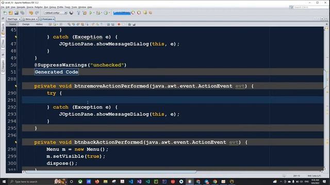Click the Save All toolbar icon
The height and width of the screenshot is (185, 330).
[x=22, y=13]
